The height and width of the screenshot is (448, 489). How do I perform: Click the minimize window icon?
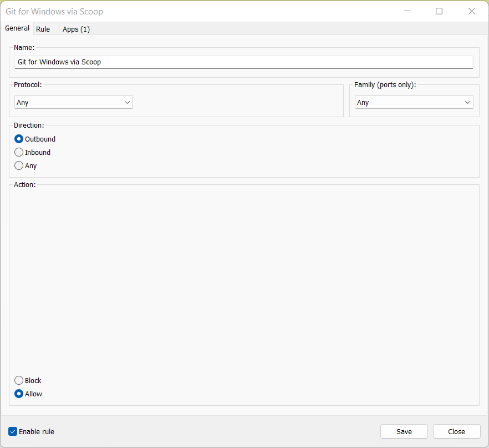pos(407,11)
